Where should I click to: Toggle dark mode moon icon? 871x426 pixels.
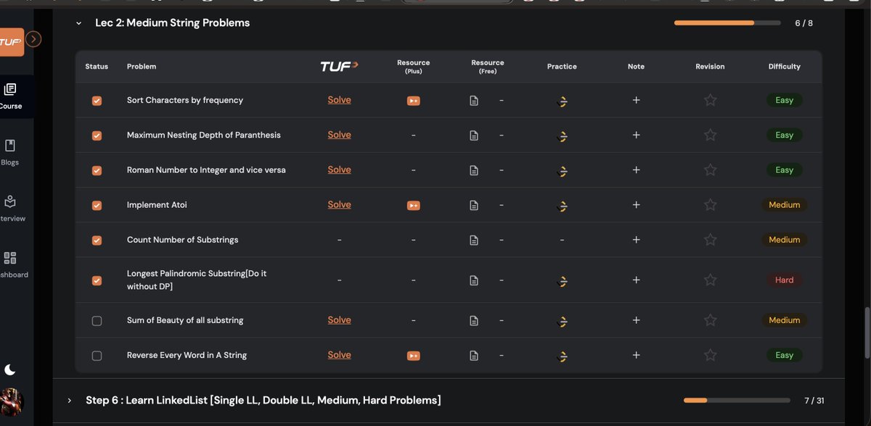point(10,370)
